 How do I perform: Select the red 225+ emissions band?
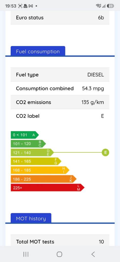48,188
